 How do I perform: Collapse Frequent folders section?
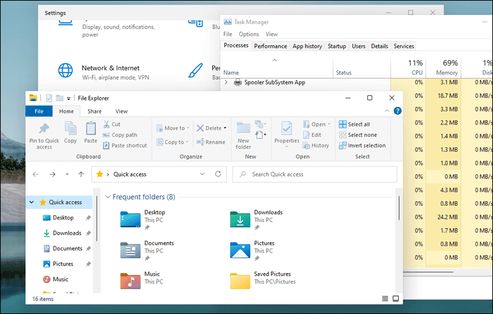pyautogui.click(x=108, y=197)
